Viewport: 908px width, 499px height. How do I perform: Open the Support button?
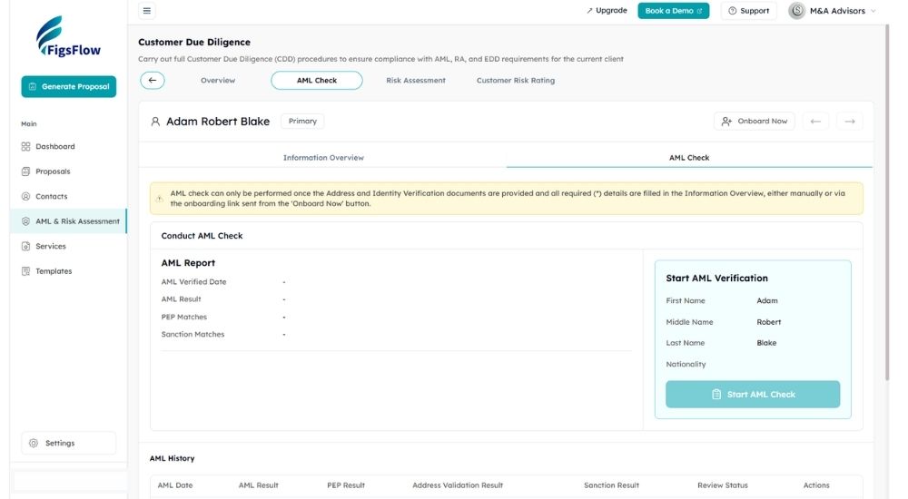coord(749,10)
